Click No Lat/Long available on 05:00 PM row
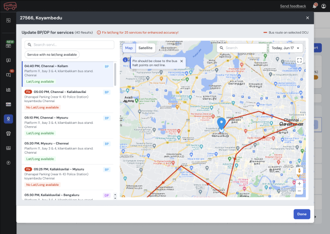Screen dimensions: 330x234 click(x=42, y=107)
